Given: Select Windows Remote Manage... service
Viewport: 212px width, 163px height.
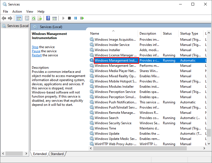Looking at the screenshot, I should [115, 113].
